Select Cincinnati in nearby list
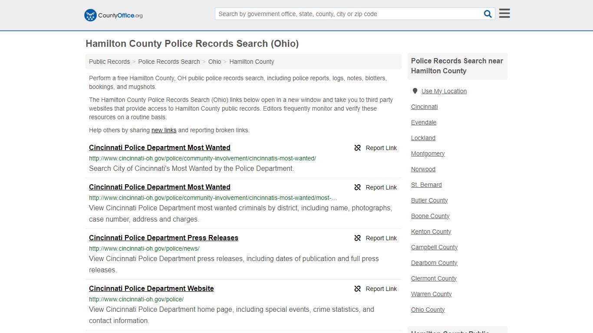 425,107
